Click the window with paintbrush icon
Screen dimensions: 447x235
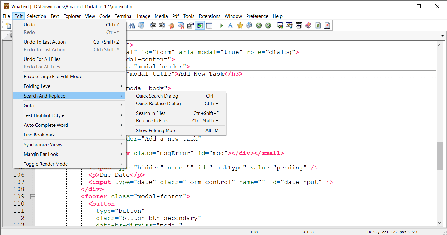tap(290, 25)
